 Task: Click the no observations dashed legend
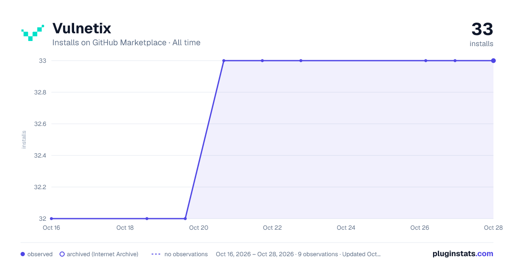click(x=156, y=254)
